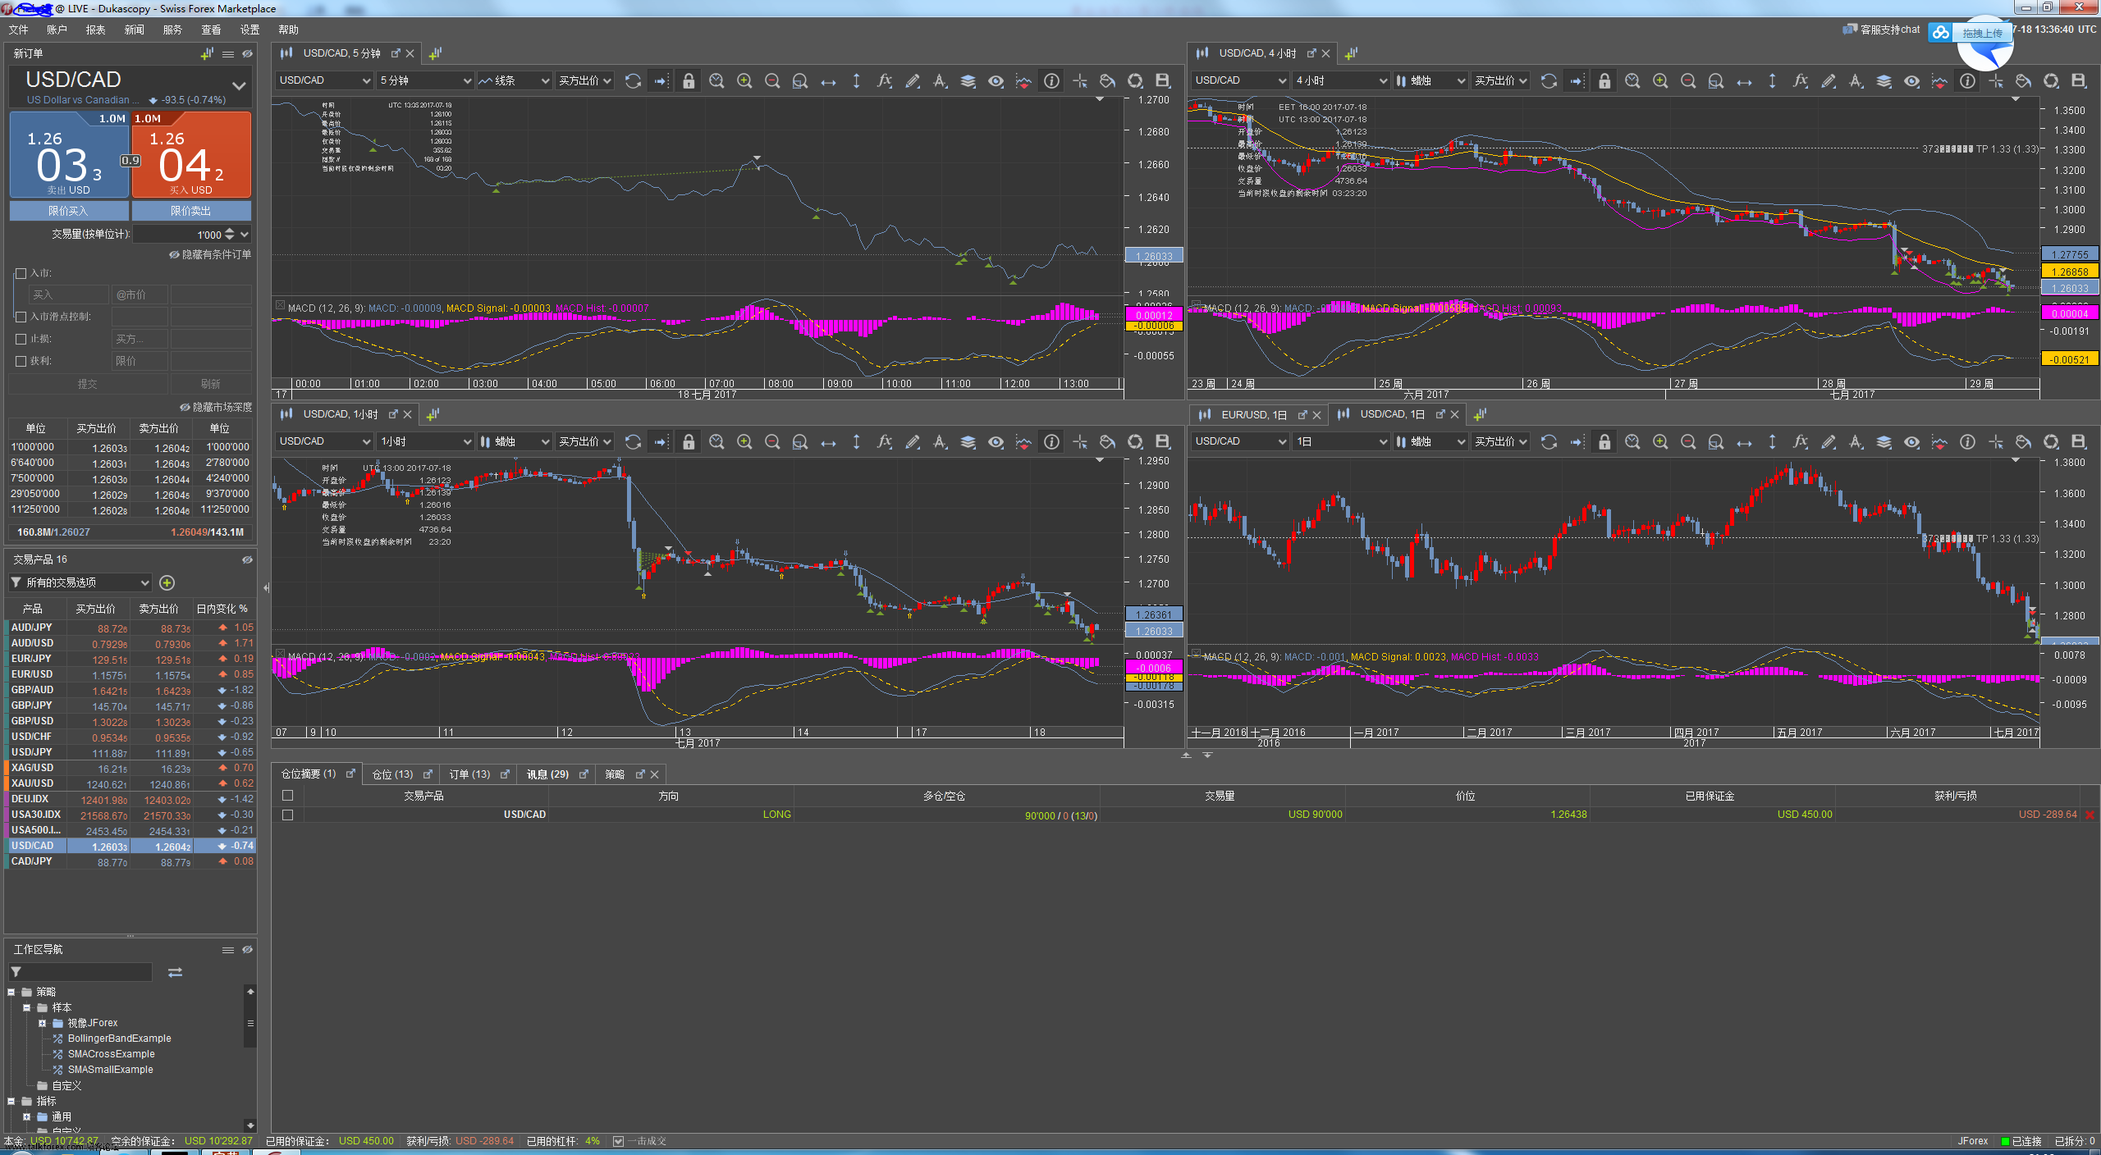Toggle eye icon on new order panel header
Screen dimensions: 2101x1155
point(247,53)
